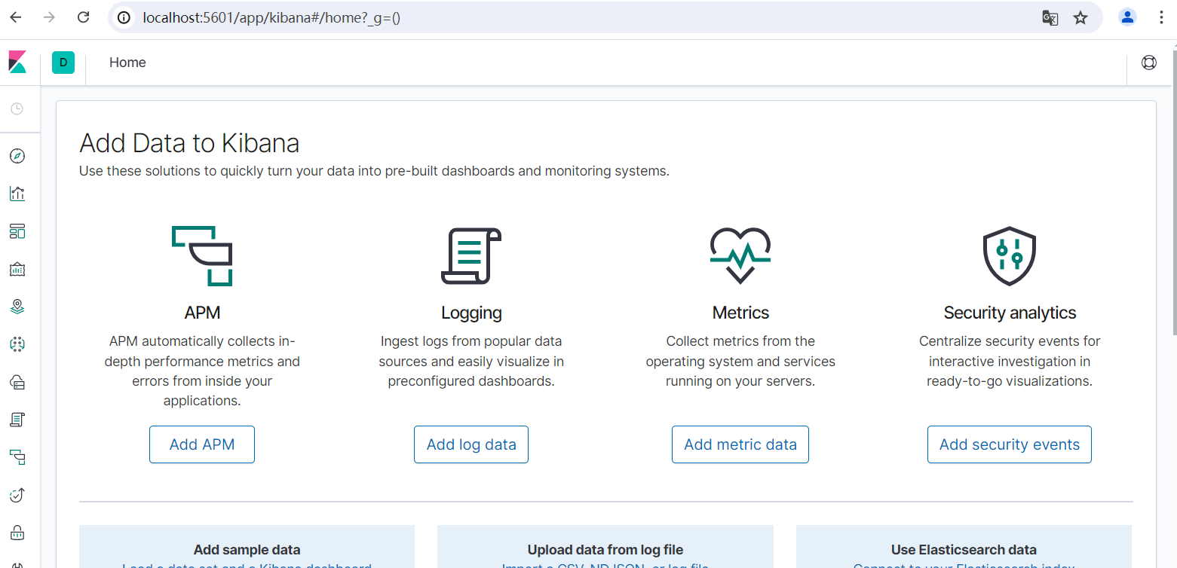The height and width of the screenshot is (568, 1177).
Task: Click the Use Elasticsearch data card title
Action: click(x=964, y=550)
